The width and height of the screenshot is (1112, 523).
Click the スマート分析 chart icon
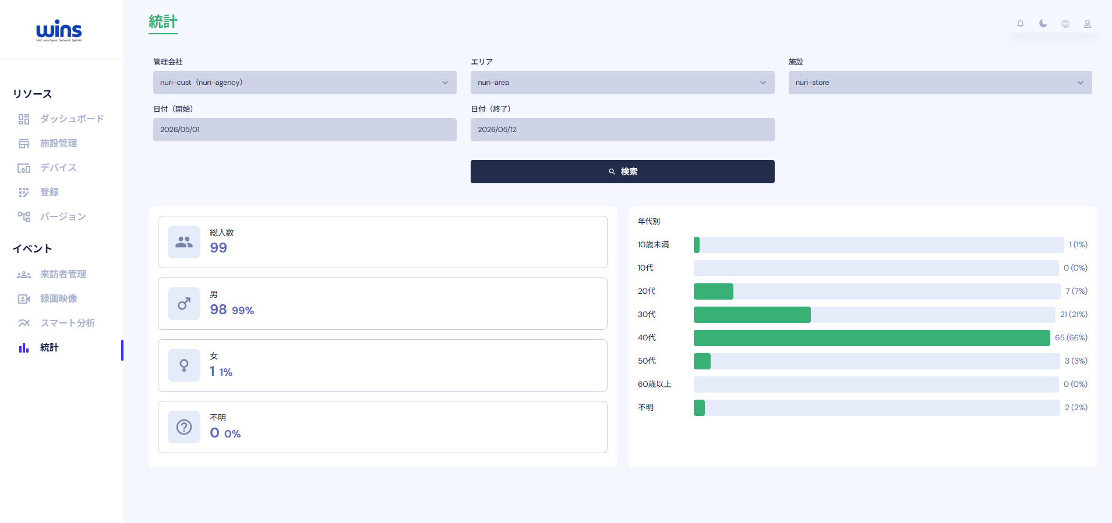[x=24, y=323]
